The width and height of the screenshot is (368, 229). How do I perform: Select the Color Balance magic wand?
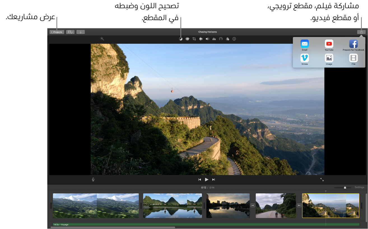tap(102, 39)
